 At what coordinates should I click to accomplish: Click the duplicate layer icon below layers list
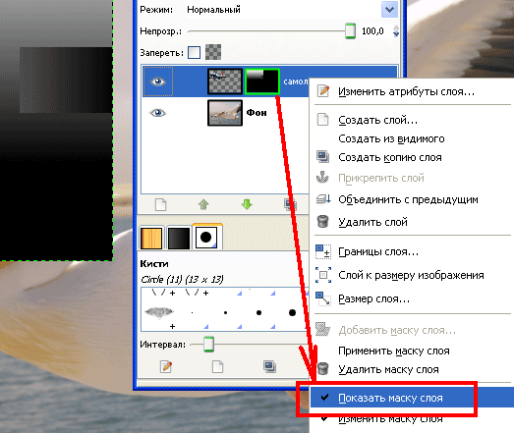[290, 204]
